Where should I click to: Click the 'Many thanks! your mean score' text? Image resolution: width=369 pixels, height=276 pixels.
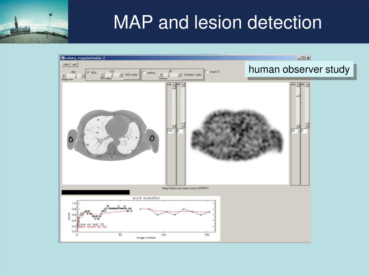(185, 188)
